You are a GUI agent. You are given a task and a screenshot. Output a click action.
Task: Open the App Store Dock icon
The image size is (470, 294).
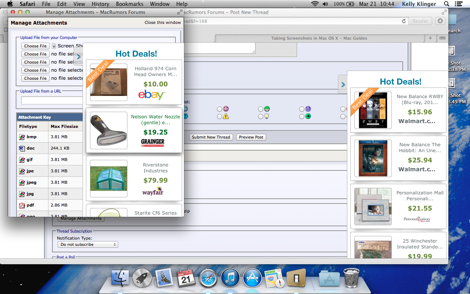252,278
